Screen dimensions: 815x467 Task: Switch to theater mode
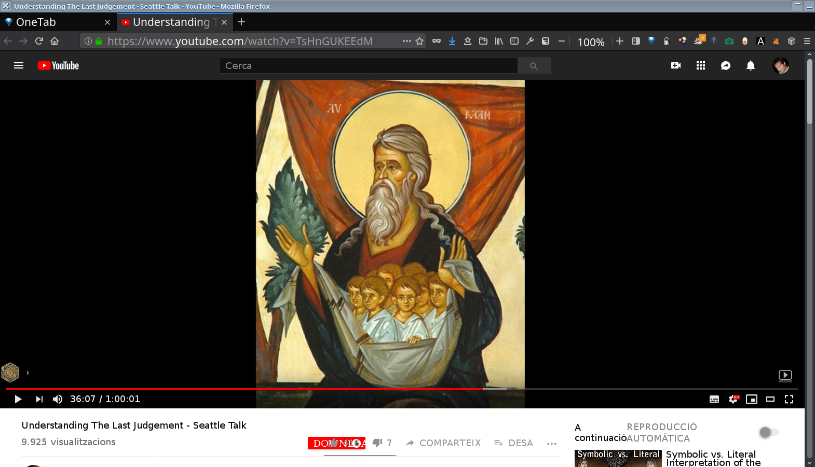click(770, 399)
